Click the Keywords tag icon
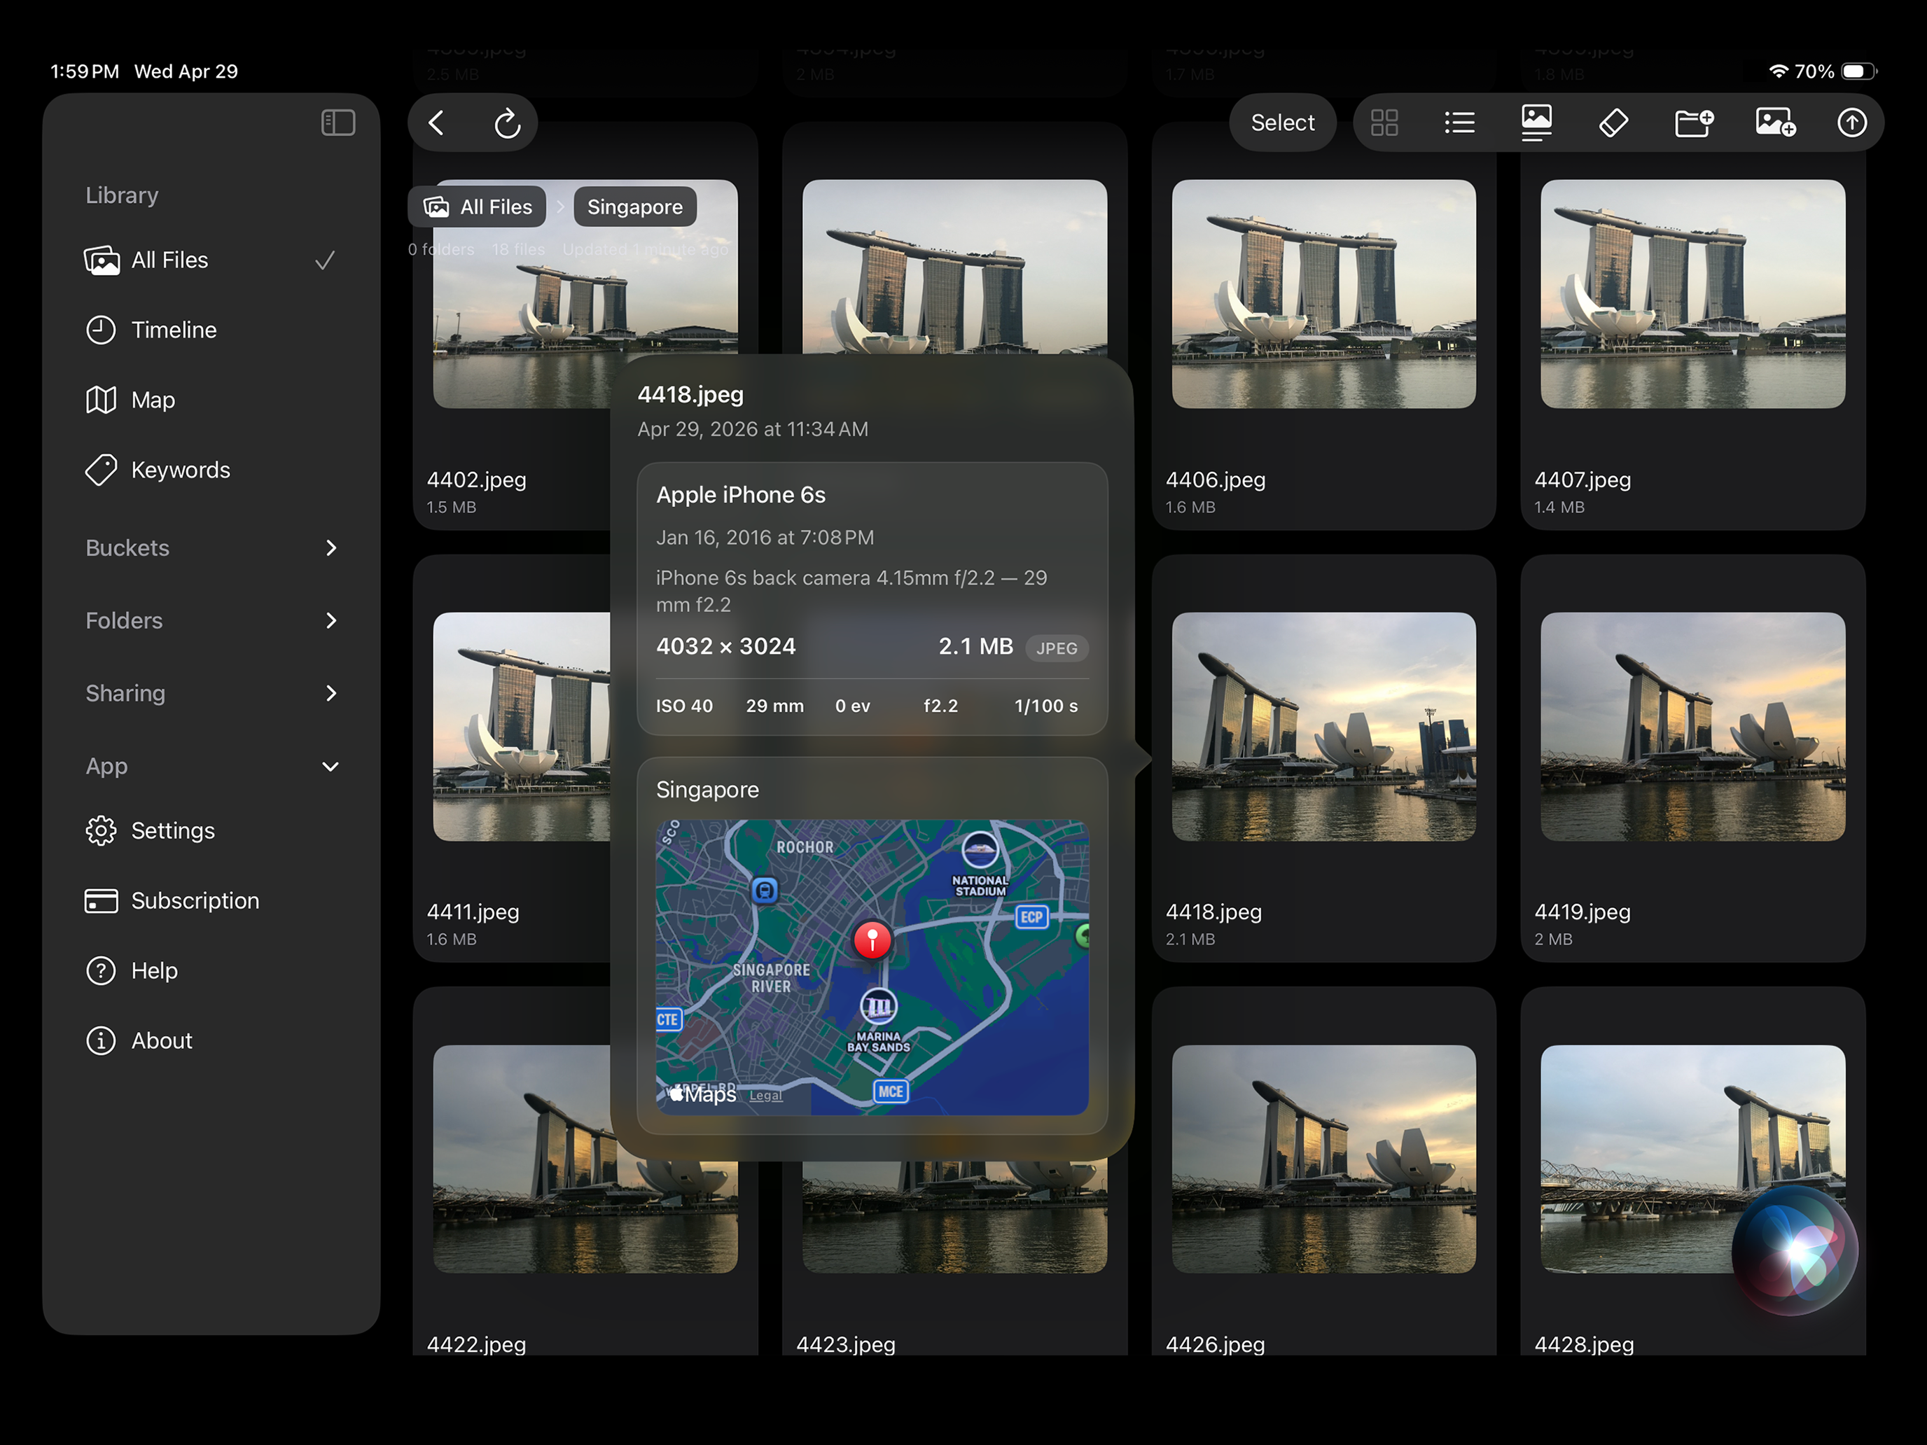Image resolution: width=1927 pixels, height=1445 pixels. 101,470
